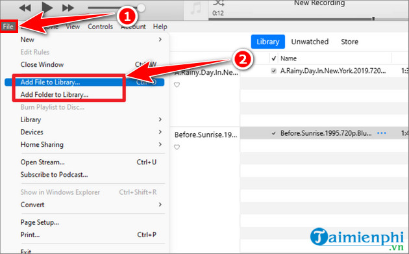Screen dimensions: 409x254
Task: Click the Previous track rewind button
Action: (x=25, y=8)
